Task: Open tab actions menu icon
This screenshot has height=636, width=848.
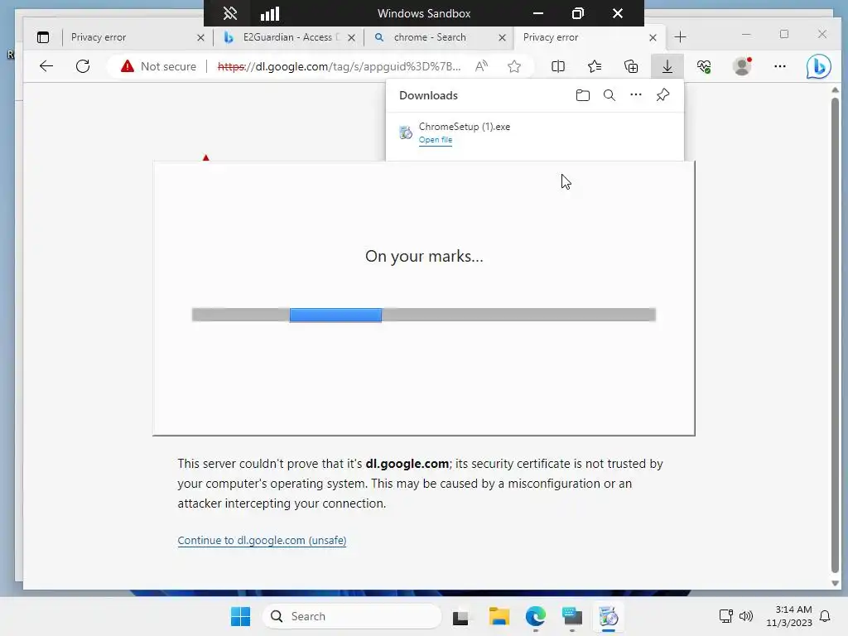Action: (x=43, y=37)
